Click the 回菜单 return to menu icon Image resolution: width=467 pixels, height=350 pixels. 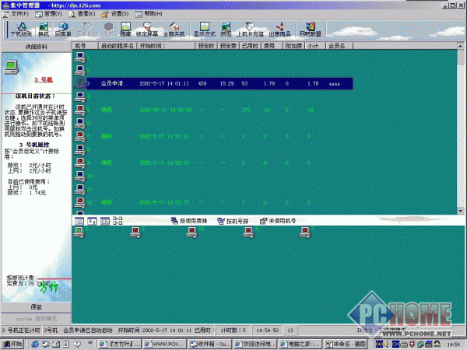[63, 30]
